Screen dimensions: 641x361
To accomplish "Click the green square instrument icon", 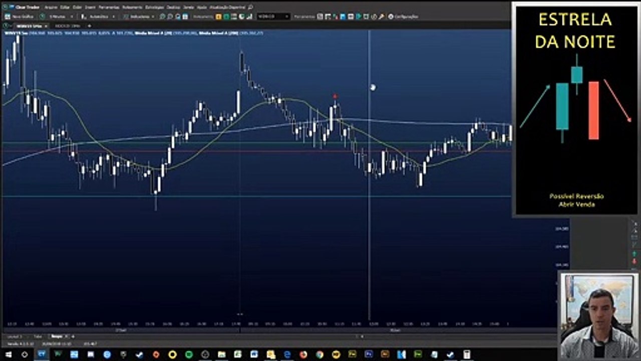I will (226, 17).
